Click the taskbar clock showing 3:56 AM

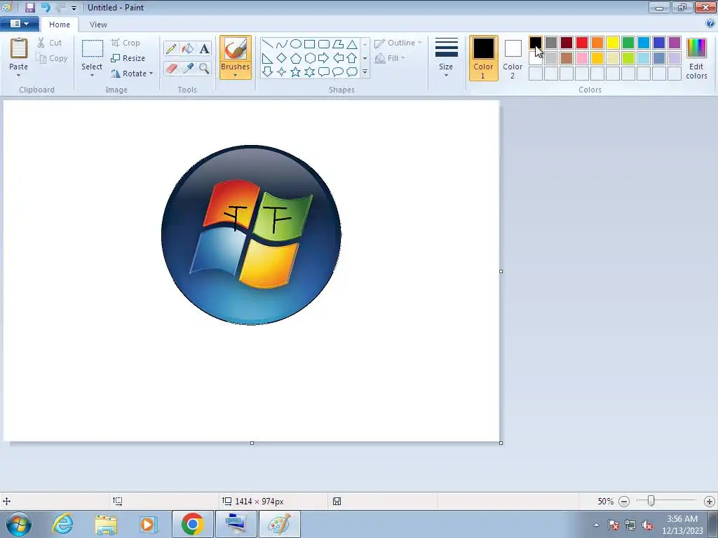click(682, 524)
